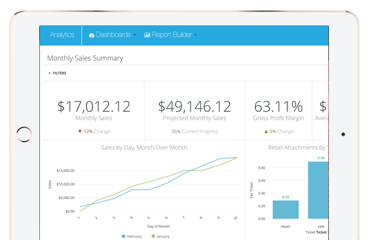This screenshot has height=240, width=371.
Task: Click the Sales by Day chart title
Action: click(144, 148)
